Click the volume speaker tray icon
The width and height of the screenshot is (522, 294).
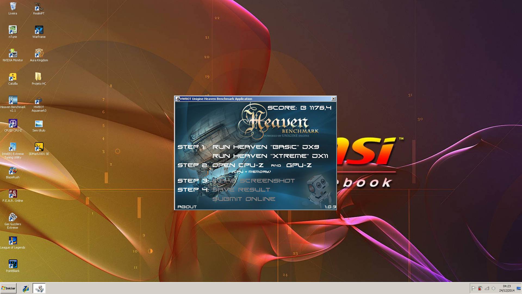[493, 288]
